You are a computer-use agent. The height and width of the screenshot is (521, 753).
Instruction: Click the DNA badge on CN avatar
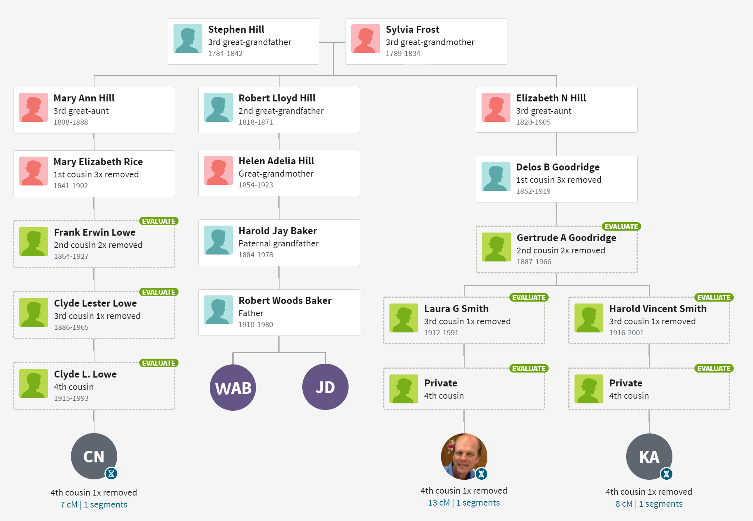point(111,473)
